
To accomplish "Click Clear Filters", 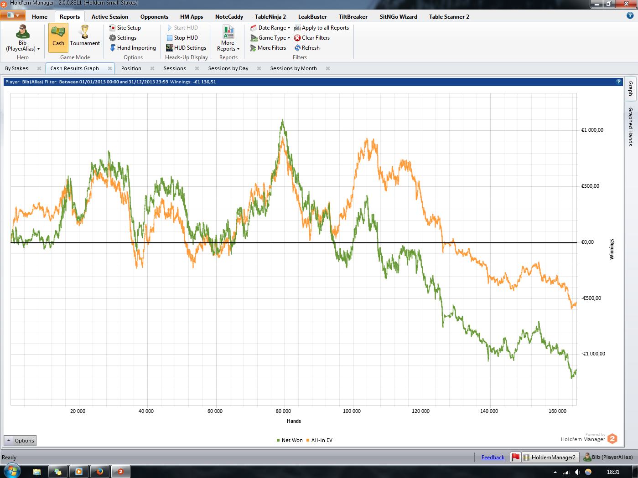I will click(312, 38).
